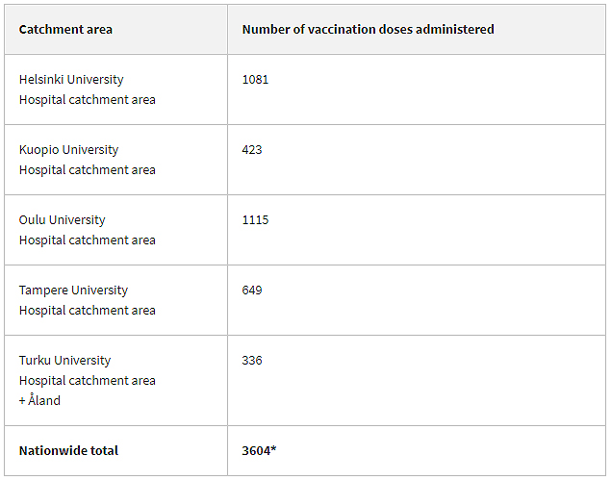Click the Tampere University Hospital catchment area cell
This screenshot has width=611, height=480.
click(116, 300)
